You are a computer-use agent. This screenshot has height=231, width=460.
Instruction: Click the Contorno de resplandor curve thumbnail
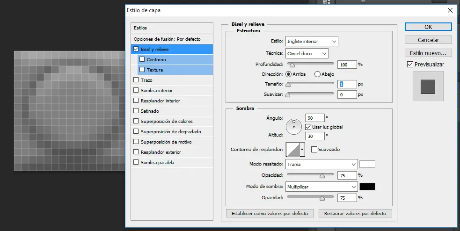(293, 150)
